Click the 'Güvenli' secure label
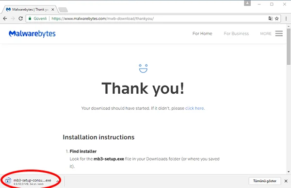Viewport: 291px width, 188px height. coord(40,18)
